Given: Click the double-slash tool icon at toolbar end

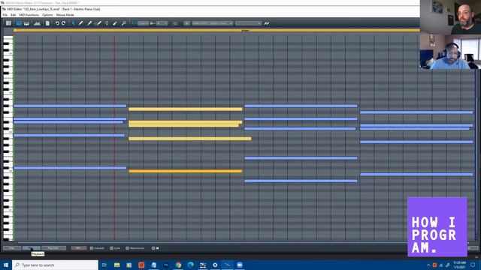Looking at the screenshot, I should point(267,23).
